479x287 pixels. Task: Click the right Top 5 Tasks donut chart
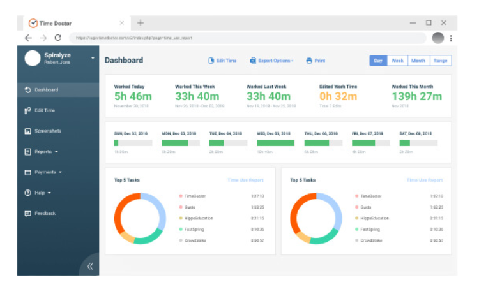(316, 218)
